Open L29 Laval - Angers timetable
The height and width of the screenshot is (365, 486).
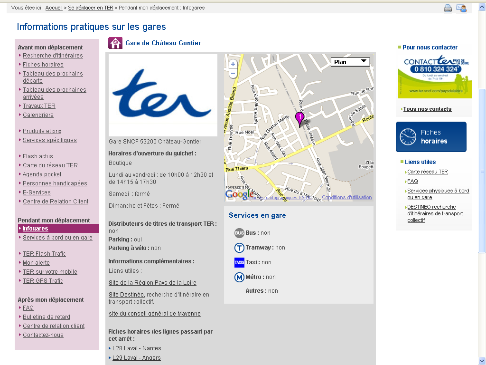tap(137, 357)
